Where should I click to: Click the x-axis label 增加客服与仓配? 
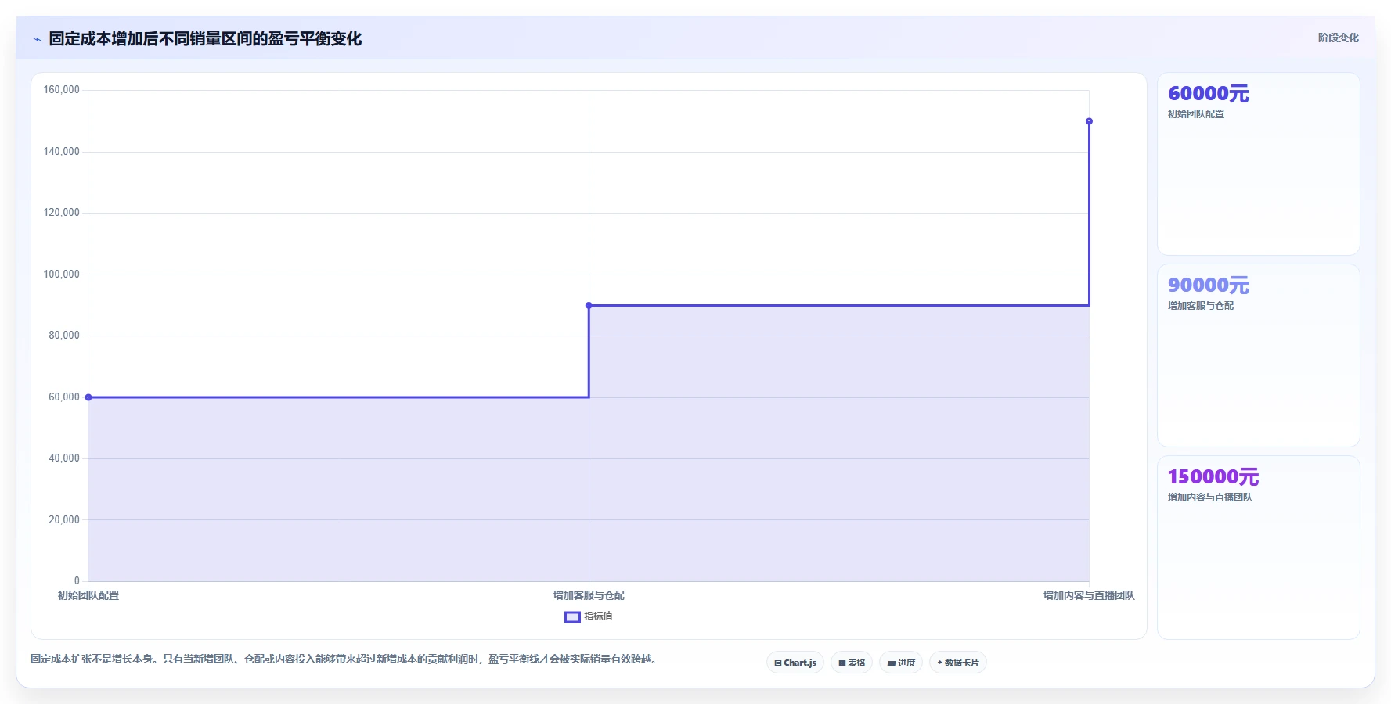tap(589, 595)
